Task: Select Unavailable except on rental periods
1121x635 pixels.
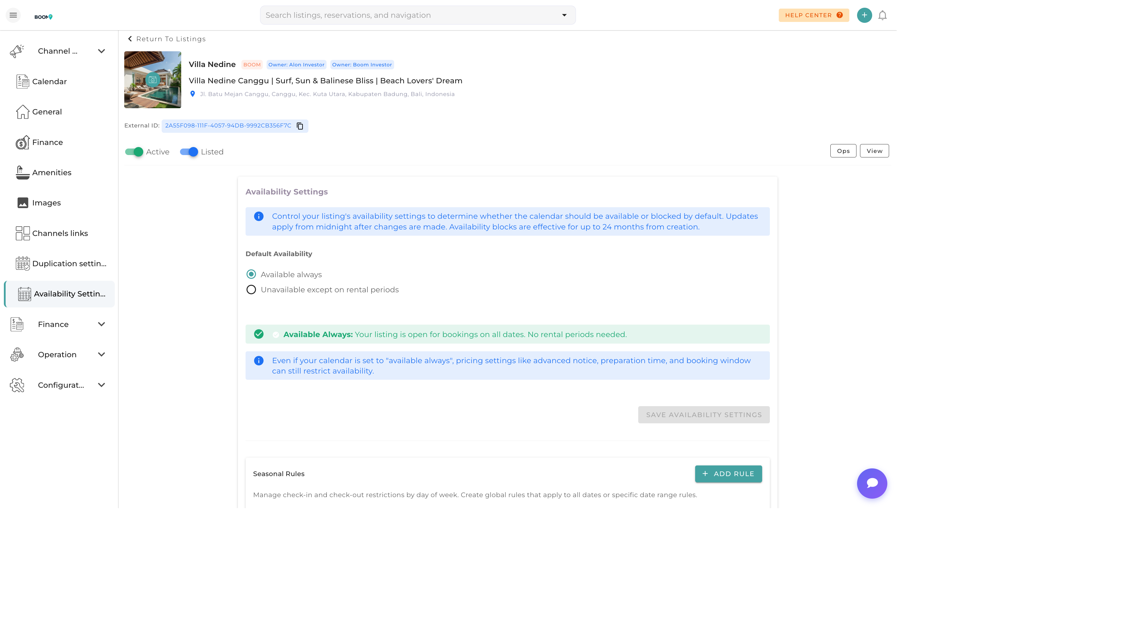Action: pyautogui.click(x=251, y=290)
